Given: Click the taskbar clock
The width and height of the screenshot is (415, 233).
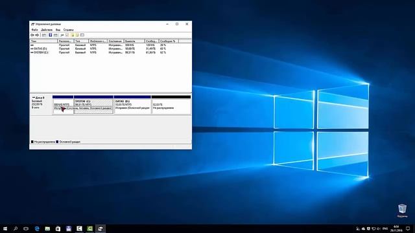Looking at the screenshot, I should pyautogui.click(x=396, y=228).
